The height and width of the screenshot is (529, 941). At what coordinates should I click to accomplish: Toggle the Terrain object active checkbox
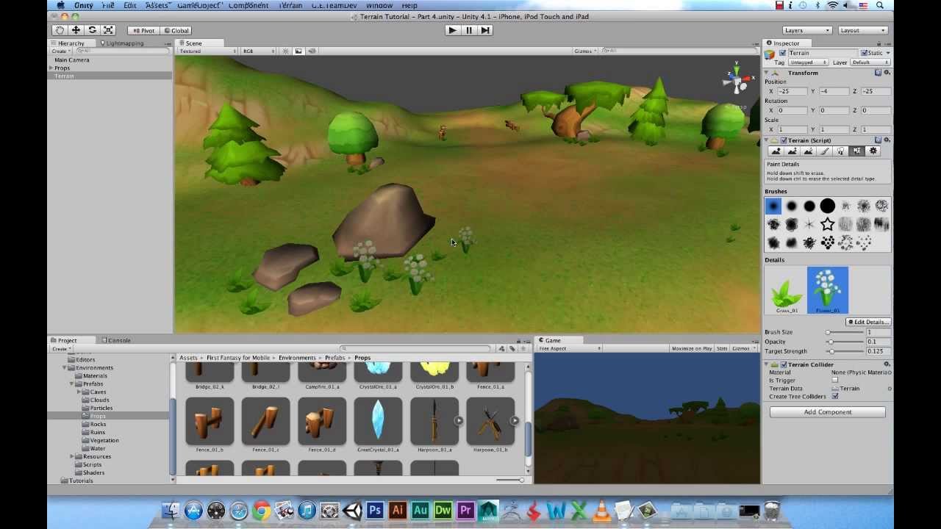782,53
